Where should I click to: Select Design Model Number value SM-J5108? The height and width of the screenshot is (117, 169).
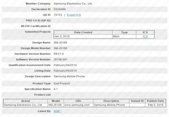tap(60, 48)
